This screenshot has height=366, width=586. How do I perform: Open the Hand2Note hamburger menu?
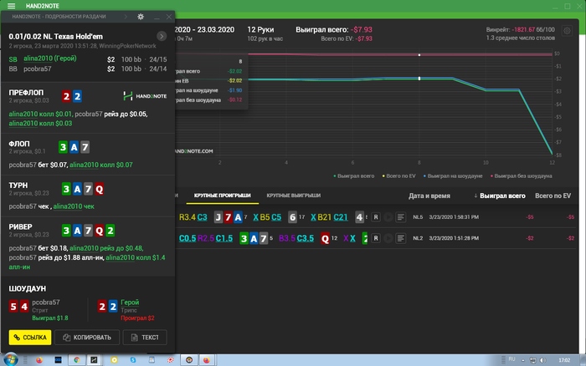tap(11, 6)
